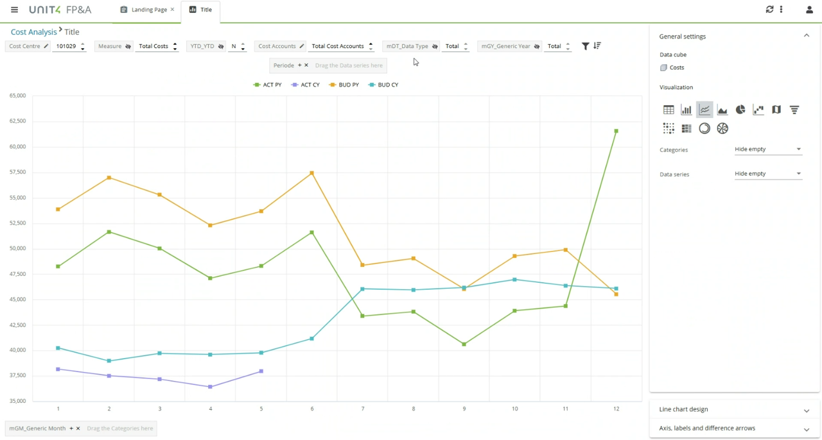This screenshot has width=822, height=440.
Task: Toggle the BUD PY series in the legend
Action: click(344, 84)
